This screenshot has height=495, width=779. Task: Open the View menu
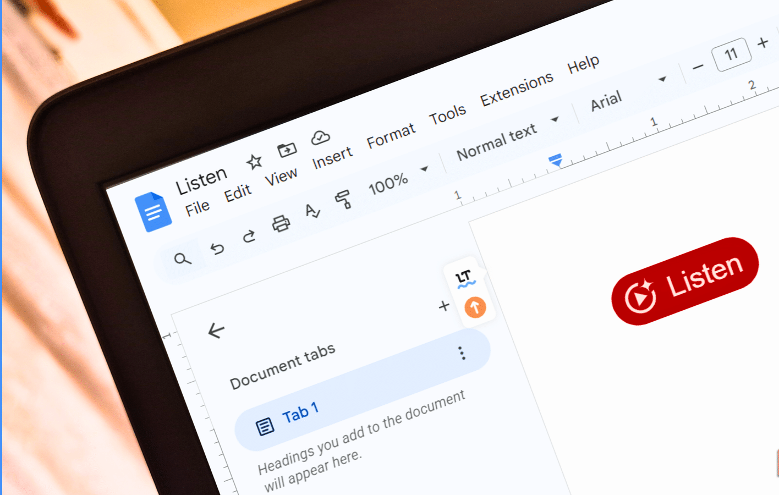coord(281,177)
